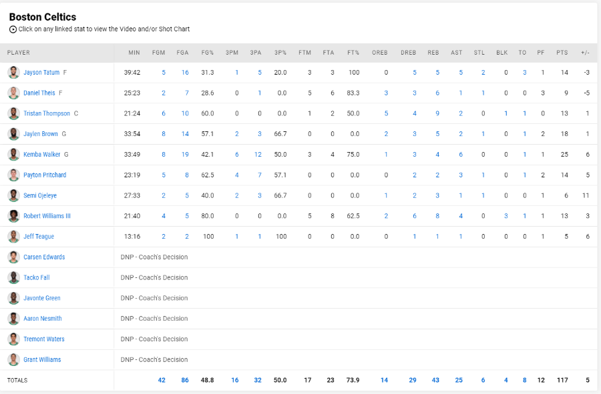View team total 25 assists
The image size is (601, 394).
tap(459, 380)
